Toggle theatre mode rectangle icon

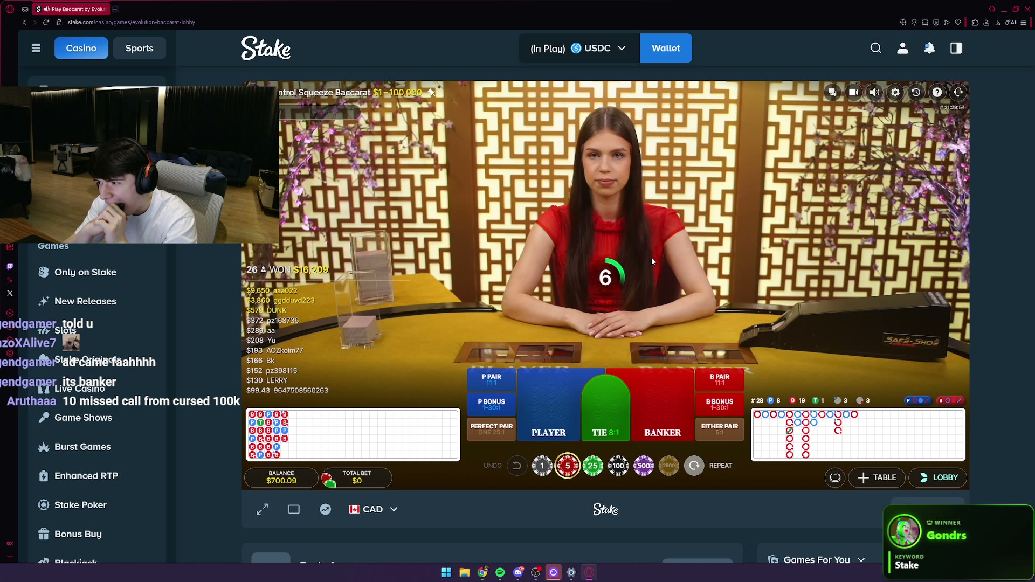click(x=294, y=509)
